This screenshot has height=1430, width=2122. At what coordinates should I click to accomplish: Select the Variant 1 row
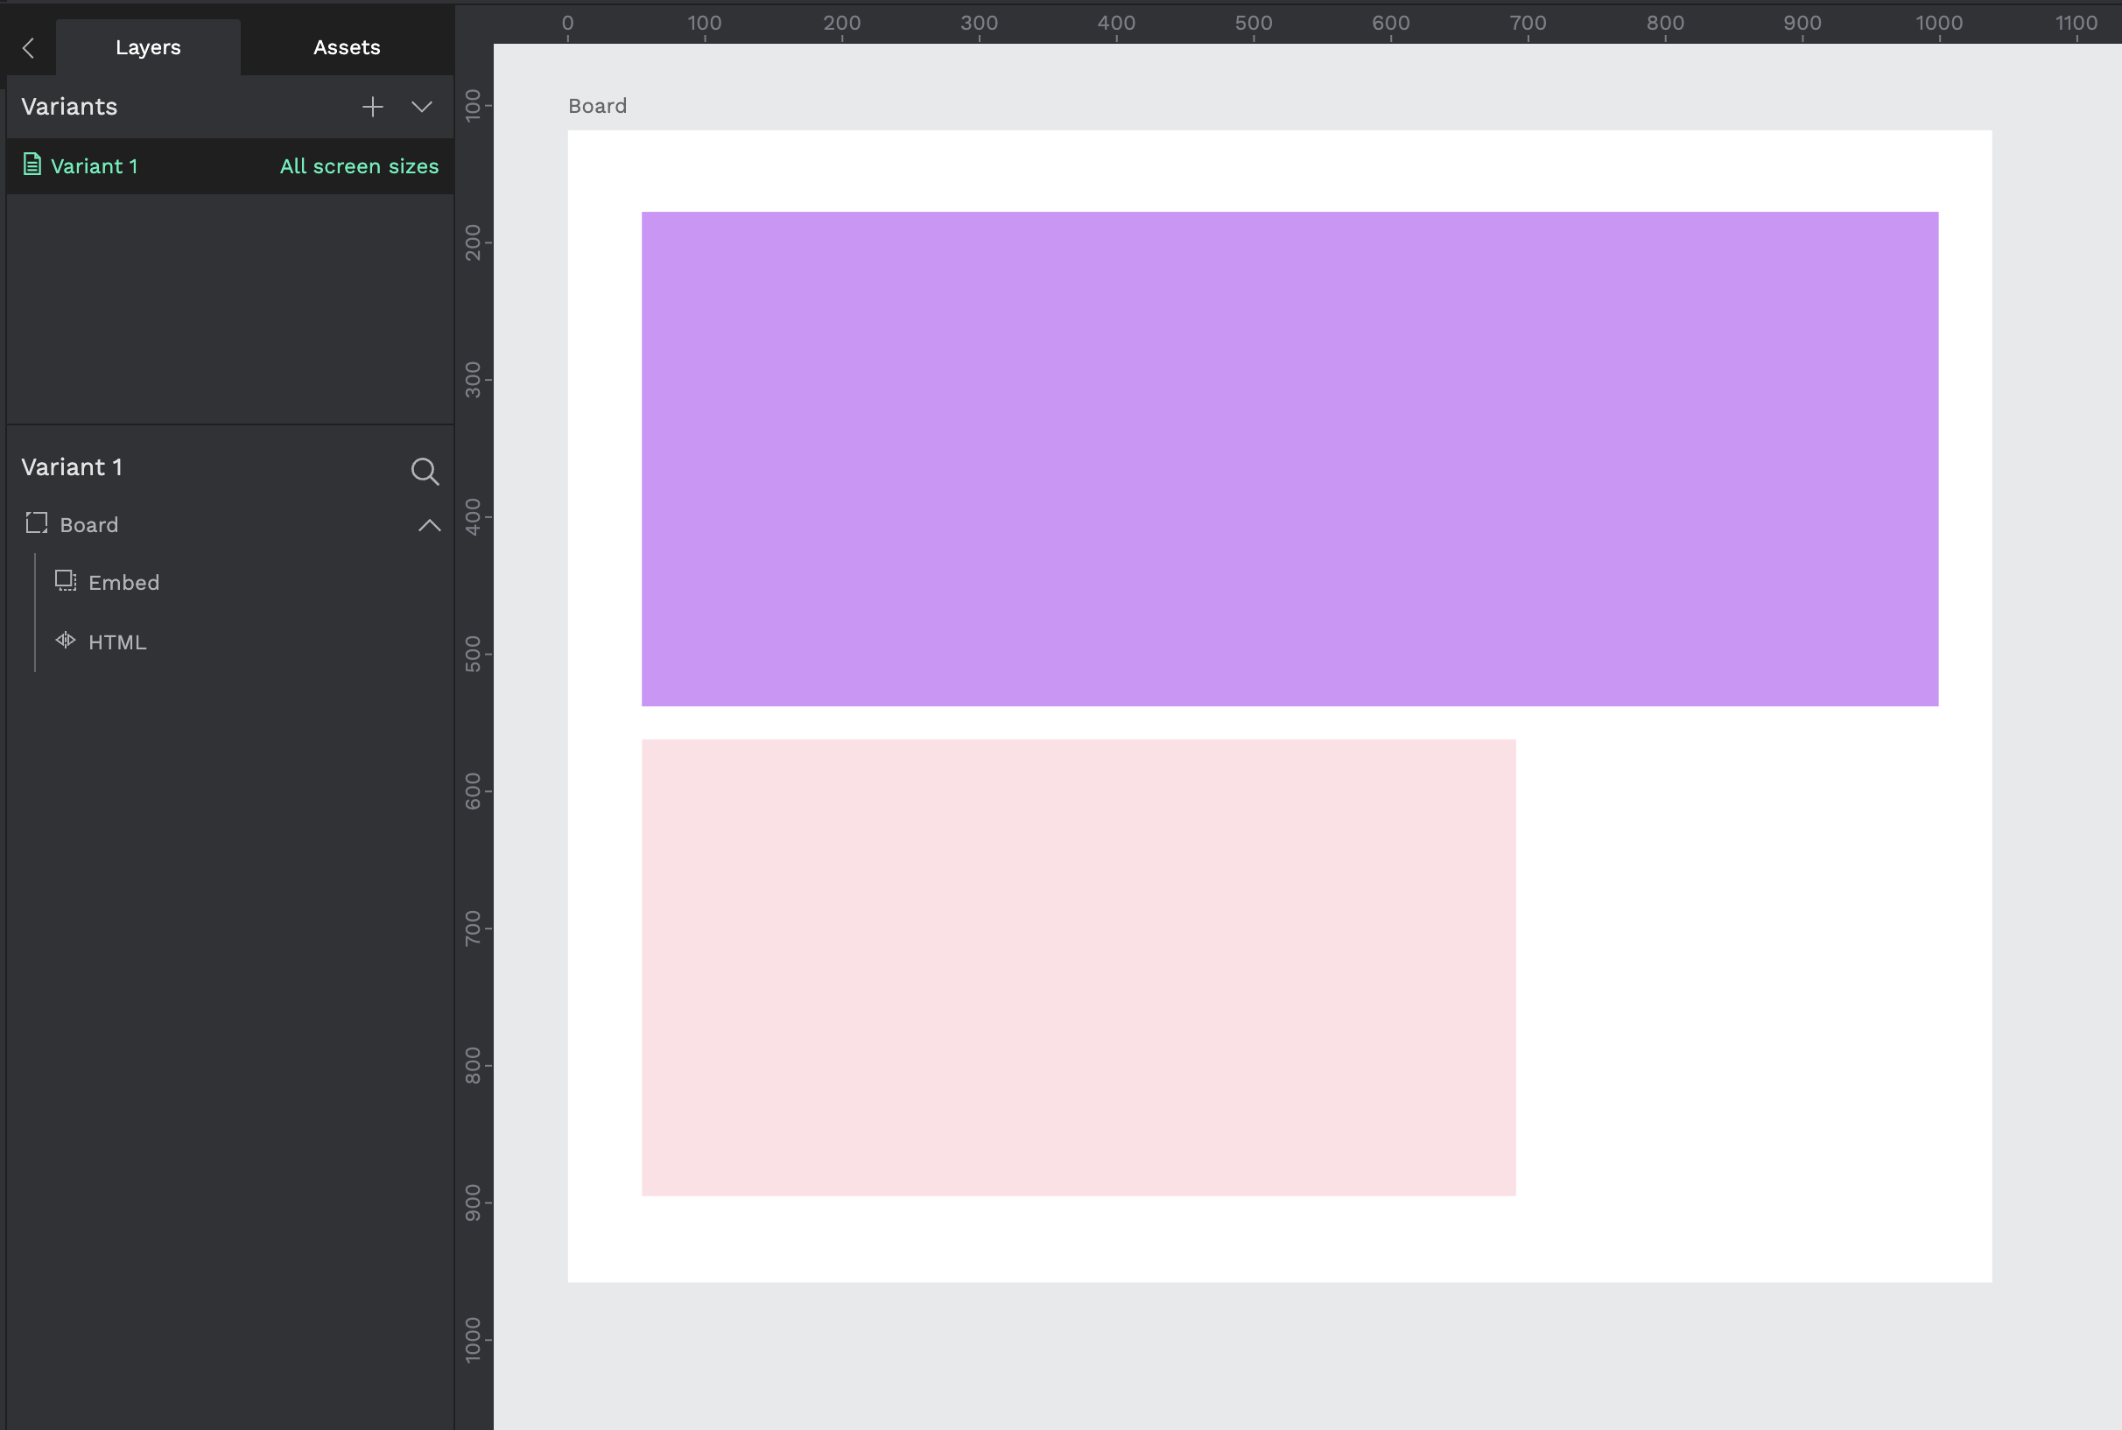(x=230, y=166)
